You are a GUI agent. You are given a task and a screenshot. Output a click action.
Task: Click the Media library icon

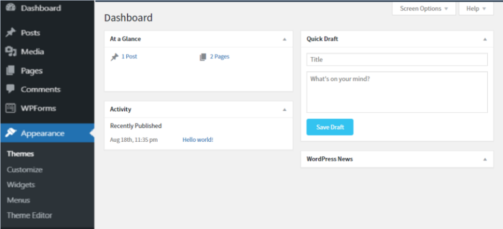click(10, 51)
